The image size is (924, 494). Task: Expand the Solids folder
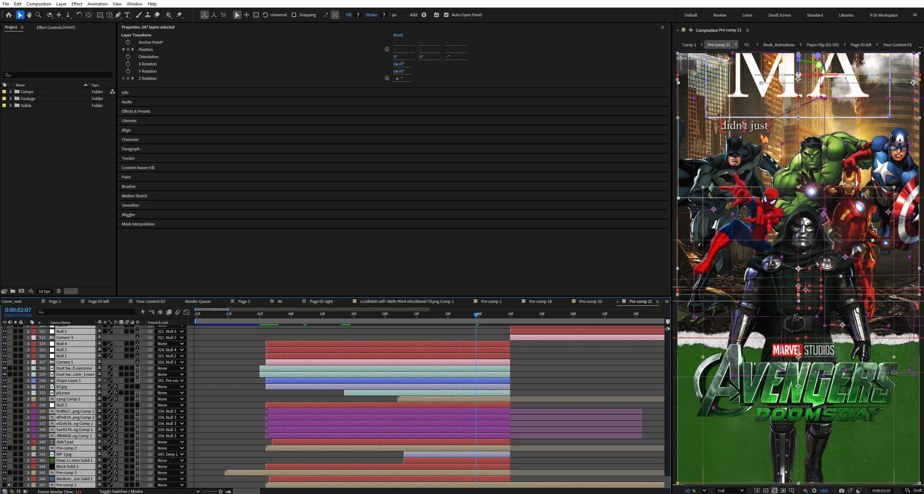pos(10,106)
